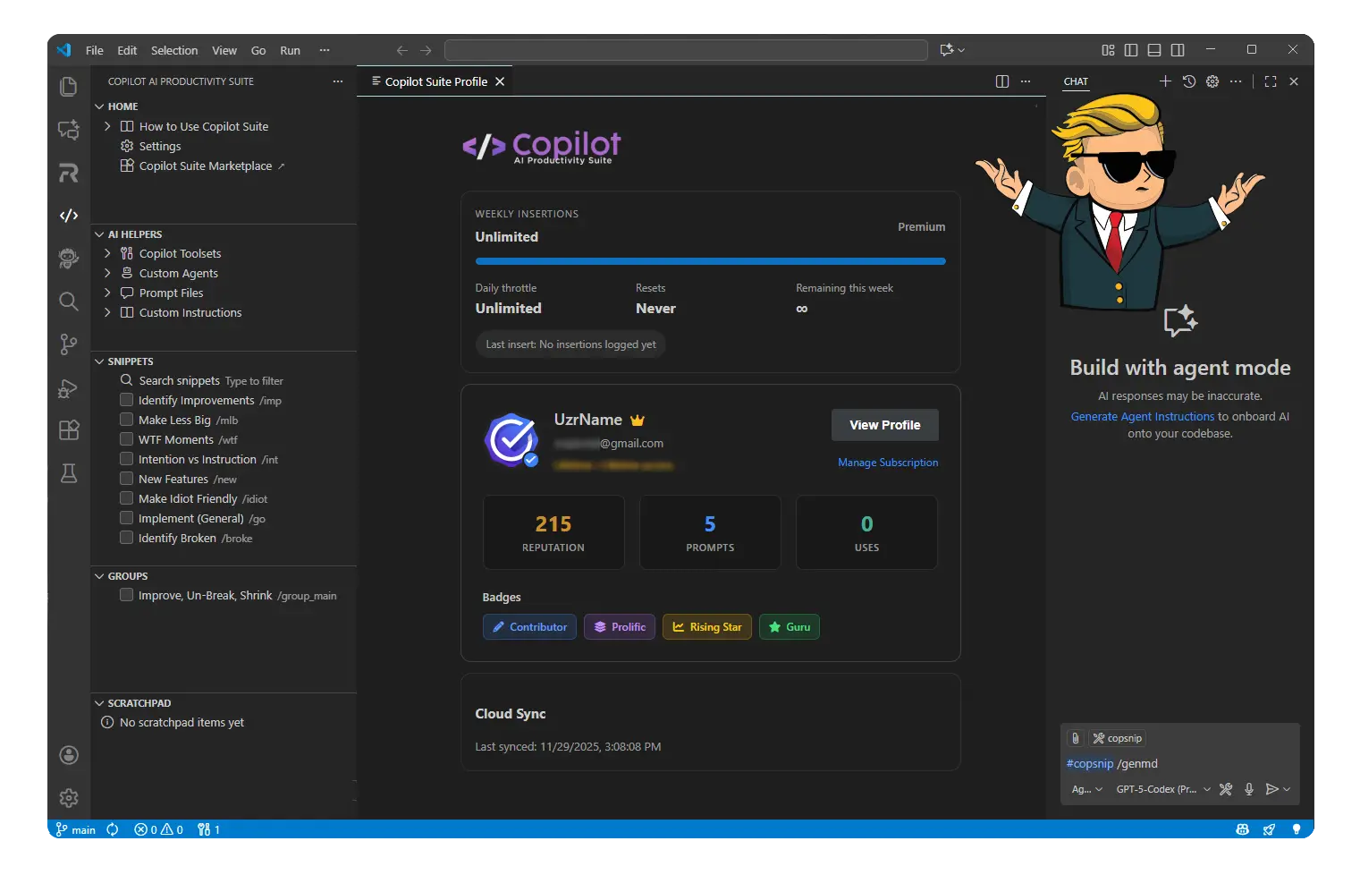Viewport: 1360px width, 875px height.
Task: Collapse the HOME section
Action: click(99, 106)
